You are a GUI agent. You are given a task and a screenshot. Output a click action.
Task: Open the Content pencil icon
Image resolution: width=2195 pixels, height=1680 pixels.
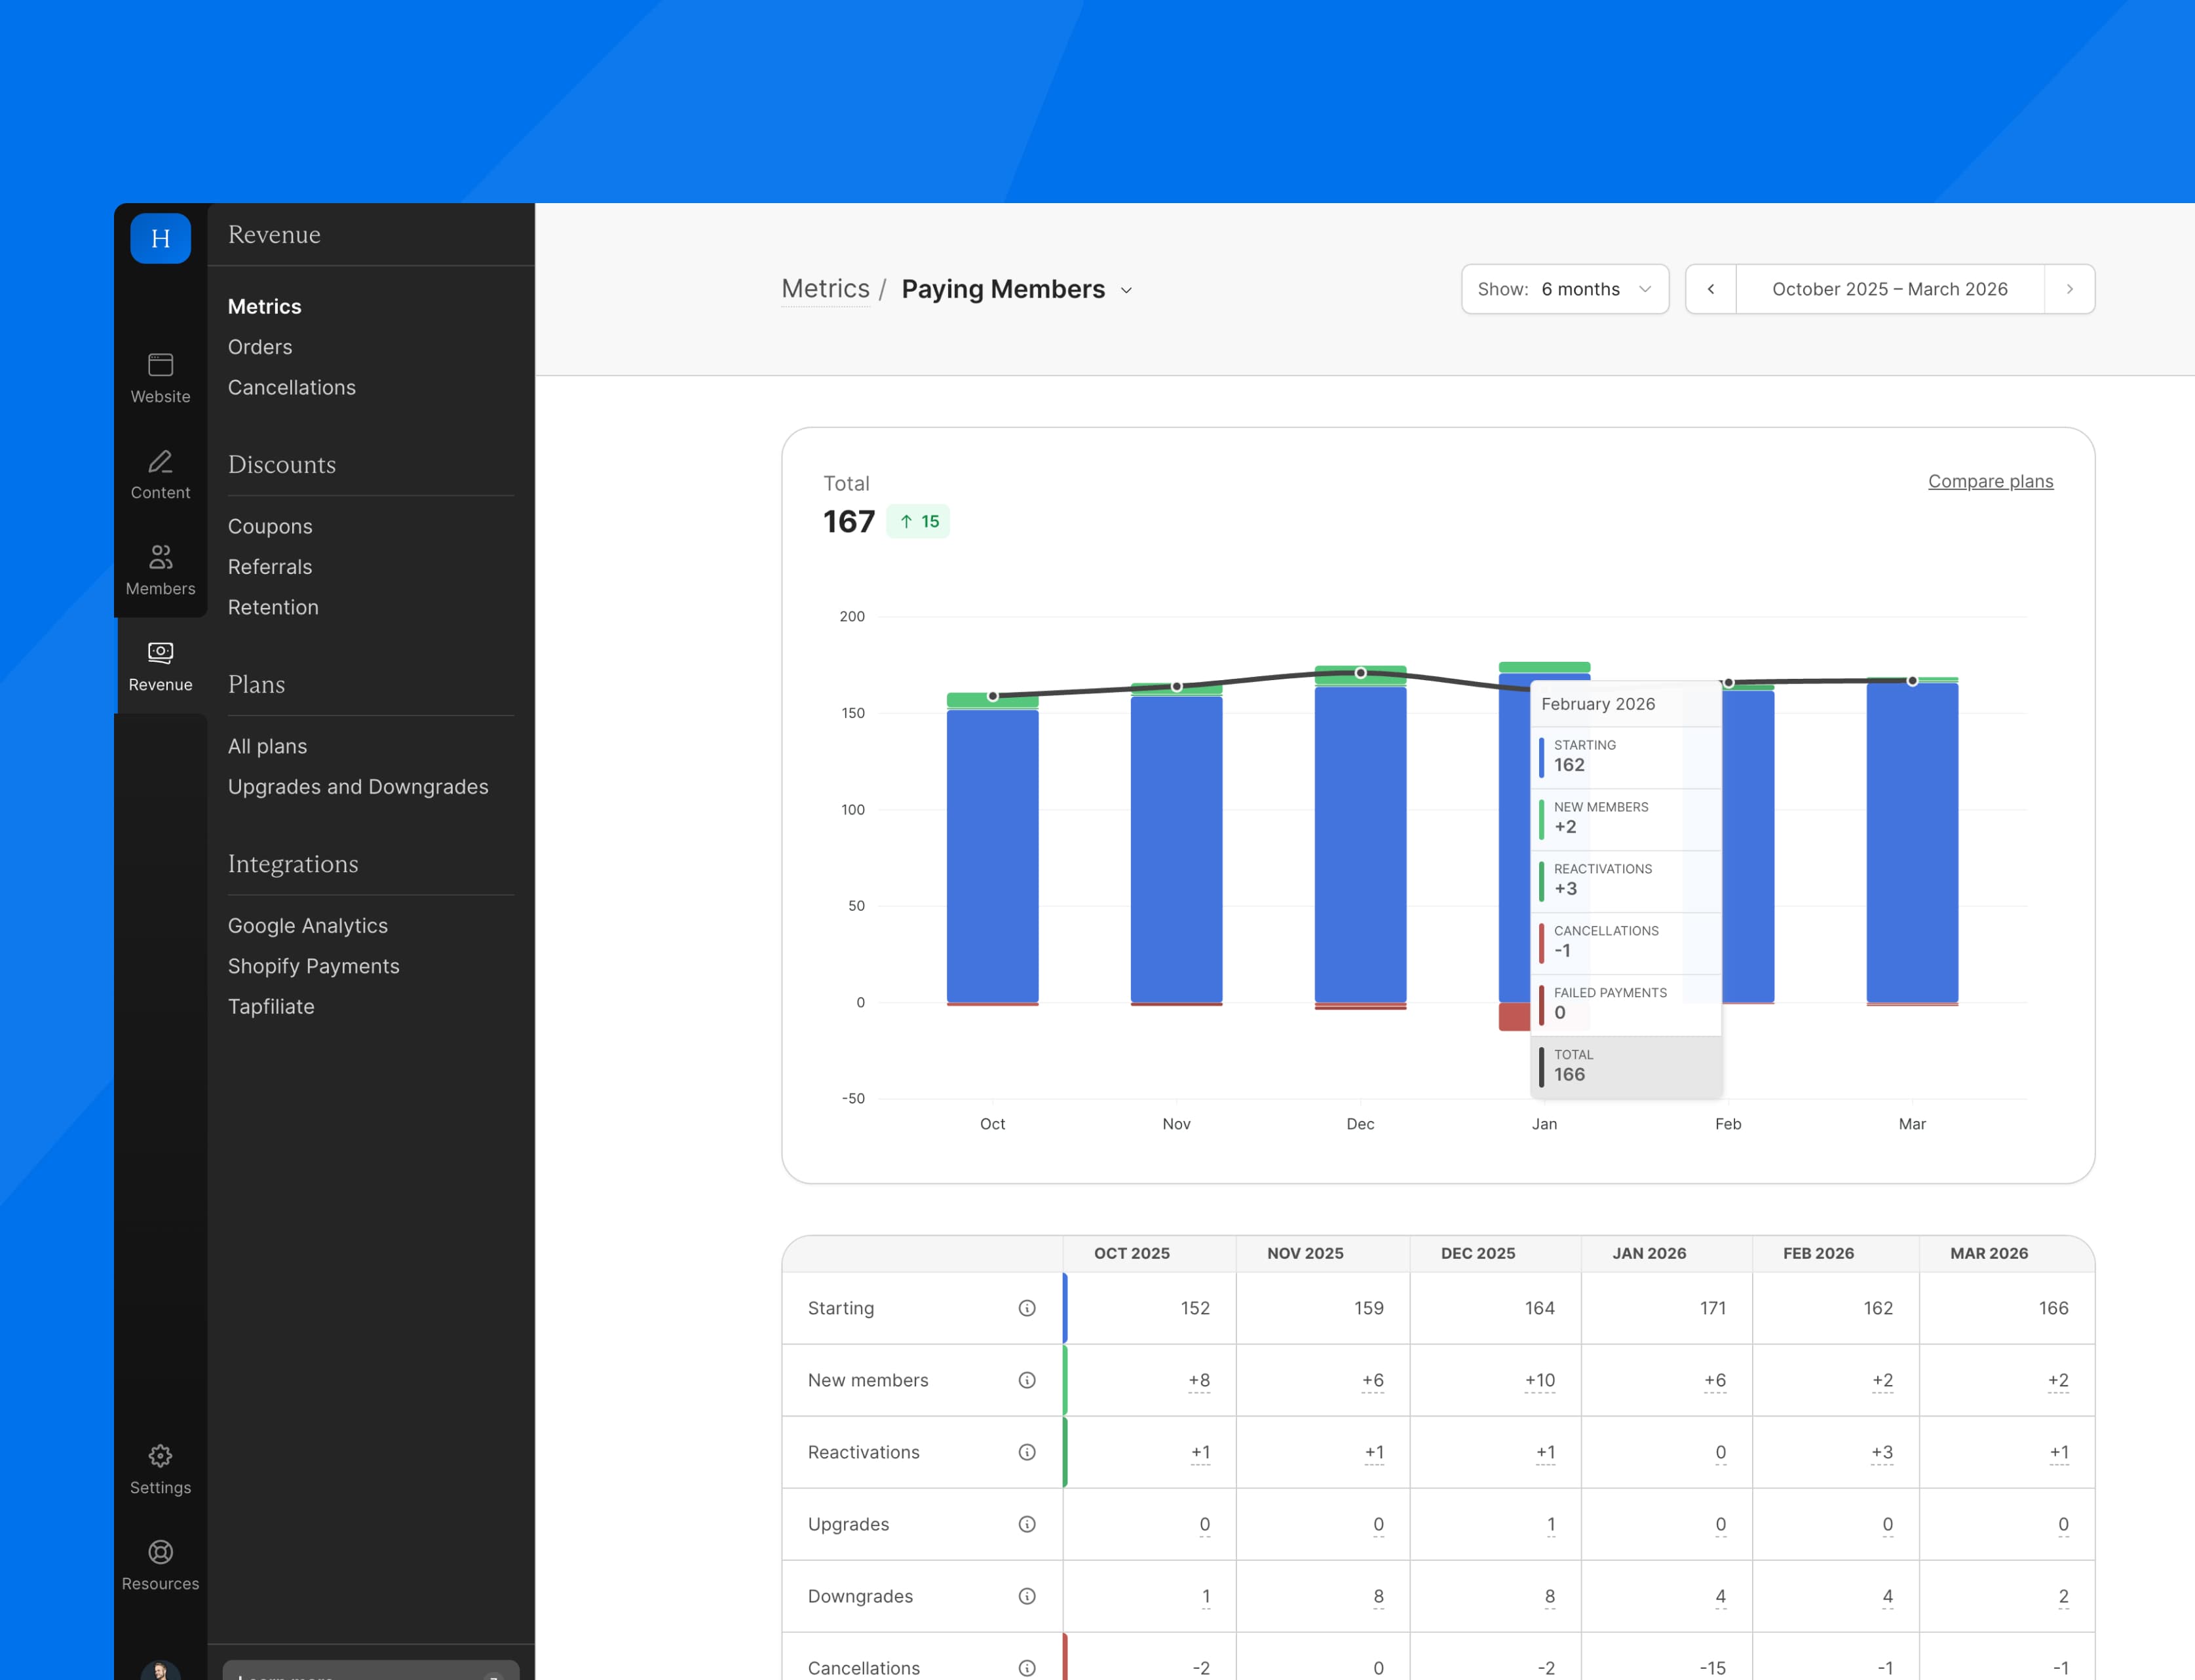tap(160, 462)
